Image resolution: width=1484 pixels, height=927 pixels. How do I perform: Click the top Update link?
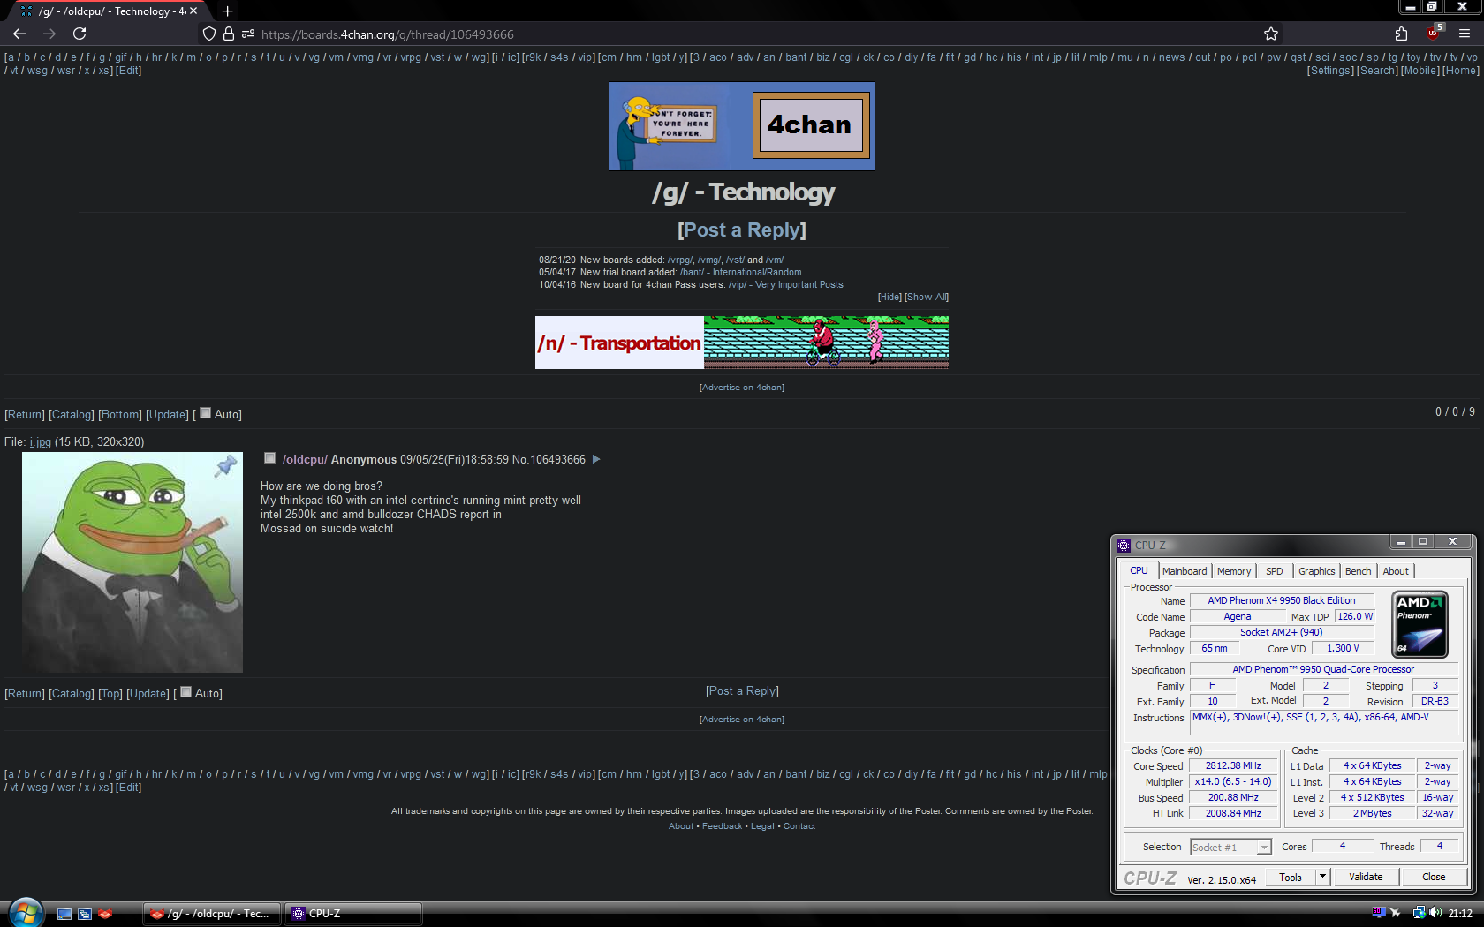click(x=167, y=414)
